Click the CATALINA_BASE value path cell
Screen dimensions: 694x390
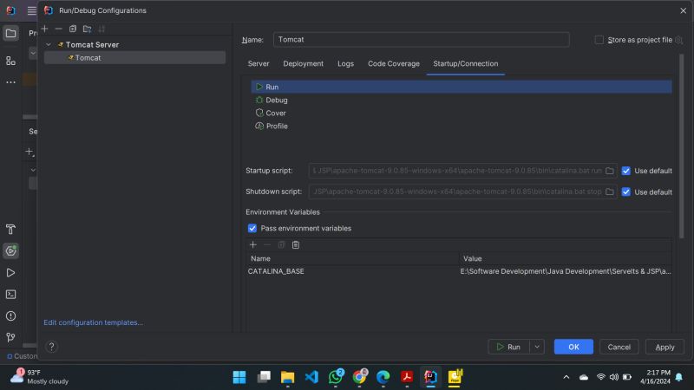pyautogui.click(x=566, y=271)
